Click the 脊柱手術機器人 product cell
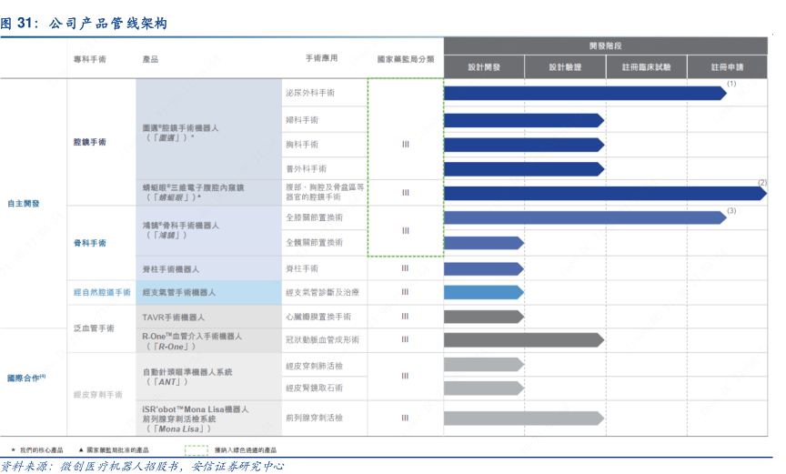This screenshot has width=786, height=474. pyautogui.click(x=171, y=269)
